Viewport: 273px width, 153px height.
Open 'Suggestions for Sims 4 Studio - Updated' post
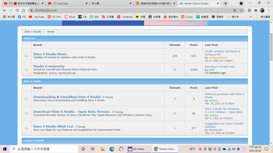pyautogui.click(x=225, y=125)
